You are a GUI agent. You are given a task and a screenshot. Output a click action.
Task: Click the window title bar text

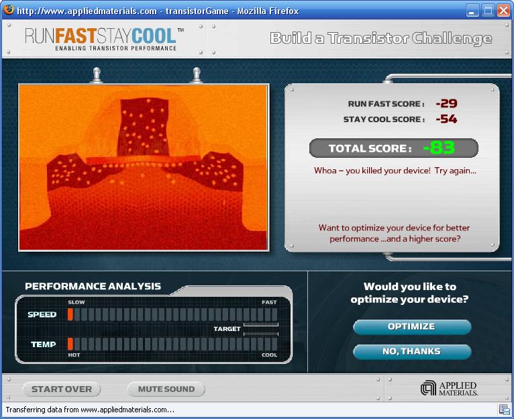point(158,11)
